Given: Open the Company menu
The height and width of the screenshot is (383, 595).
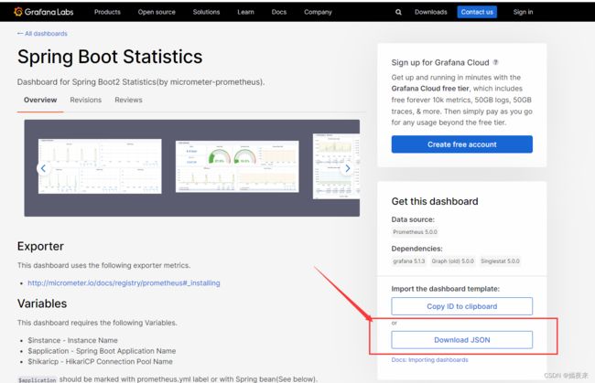Looking at the screenshot, I should coord(318,12).
